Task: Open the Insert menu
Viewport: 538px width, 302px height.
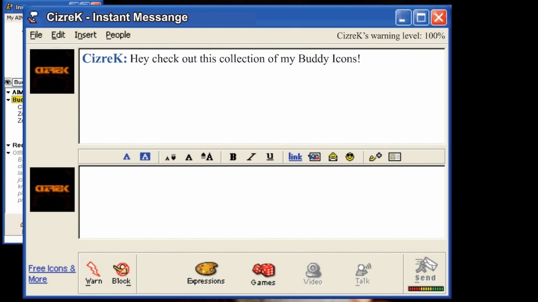Action: pyautogui.click(x=85, y=35)
